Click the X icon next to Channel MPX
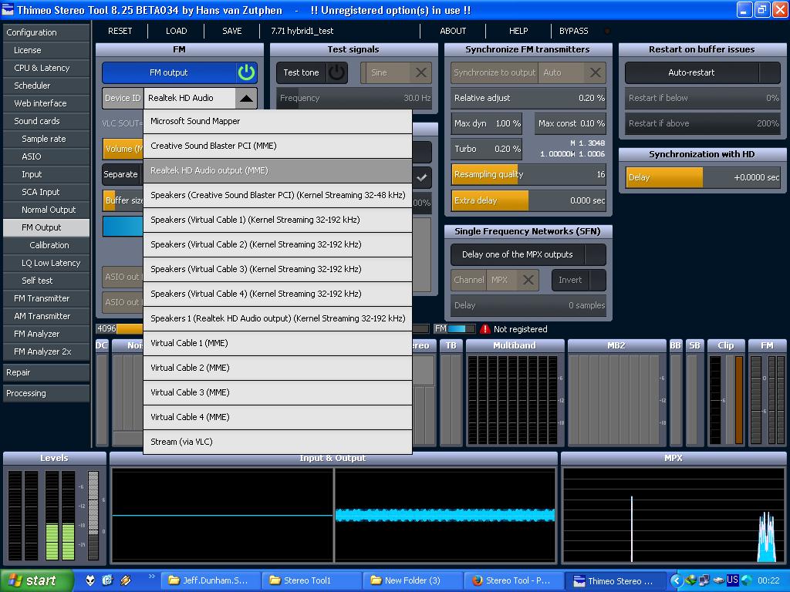 pyautogui.click(x=528, y=280)
